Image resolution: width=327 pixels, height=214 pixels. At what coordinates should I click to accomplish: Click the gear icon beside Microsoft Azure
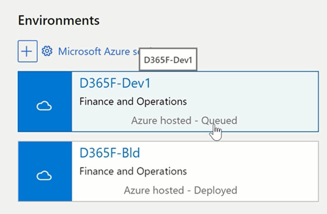[47, 51]
